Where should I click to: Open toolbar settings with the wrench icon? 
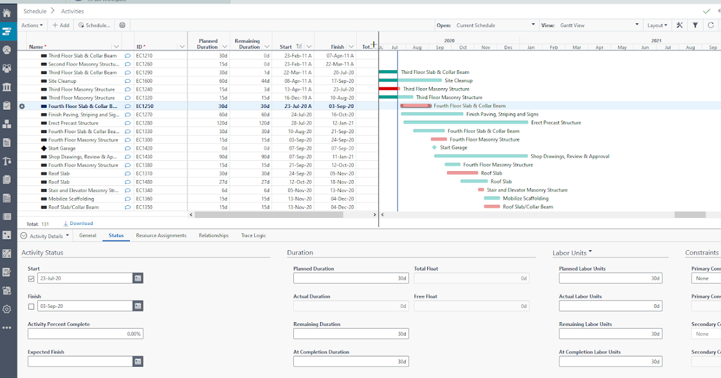pyautogui.click(x=680, y=25)
